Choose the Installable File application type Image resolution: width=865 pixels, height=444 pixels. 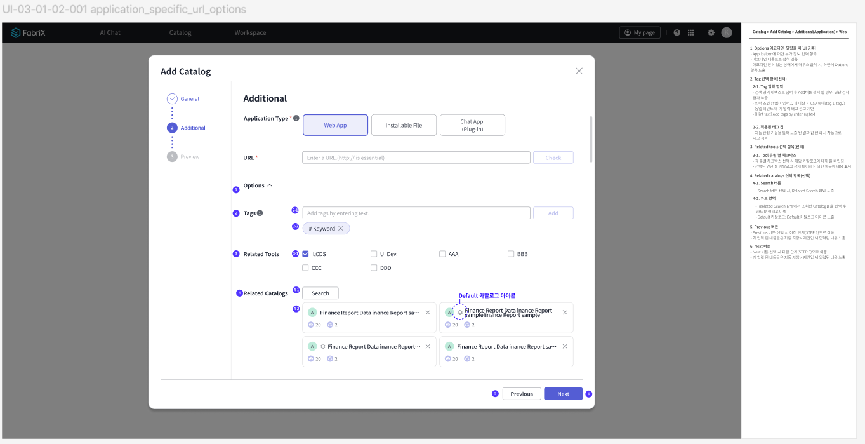coord(404,125)
